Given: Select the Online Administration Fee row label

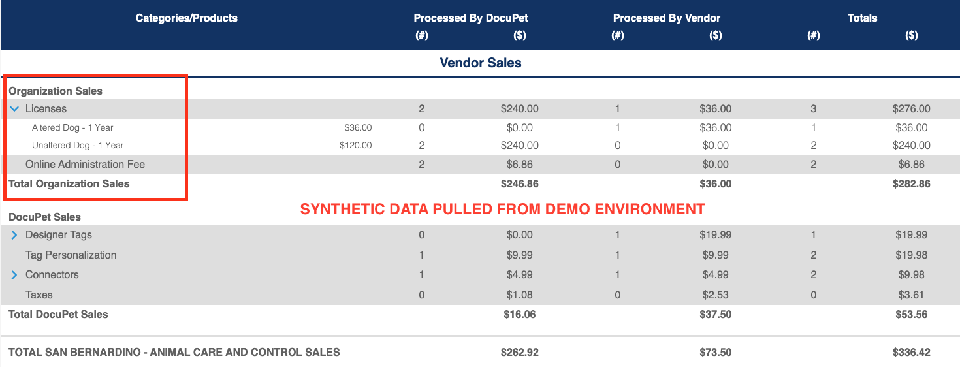Looking at the screenshot, I should (85, 165).
